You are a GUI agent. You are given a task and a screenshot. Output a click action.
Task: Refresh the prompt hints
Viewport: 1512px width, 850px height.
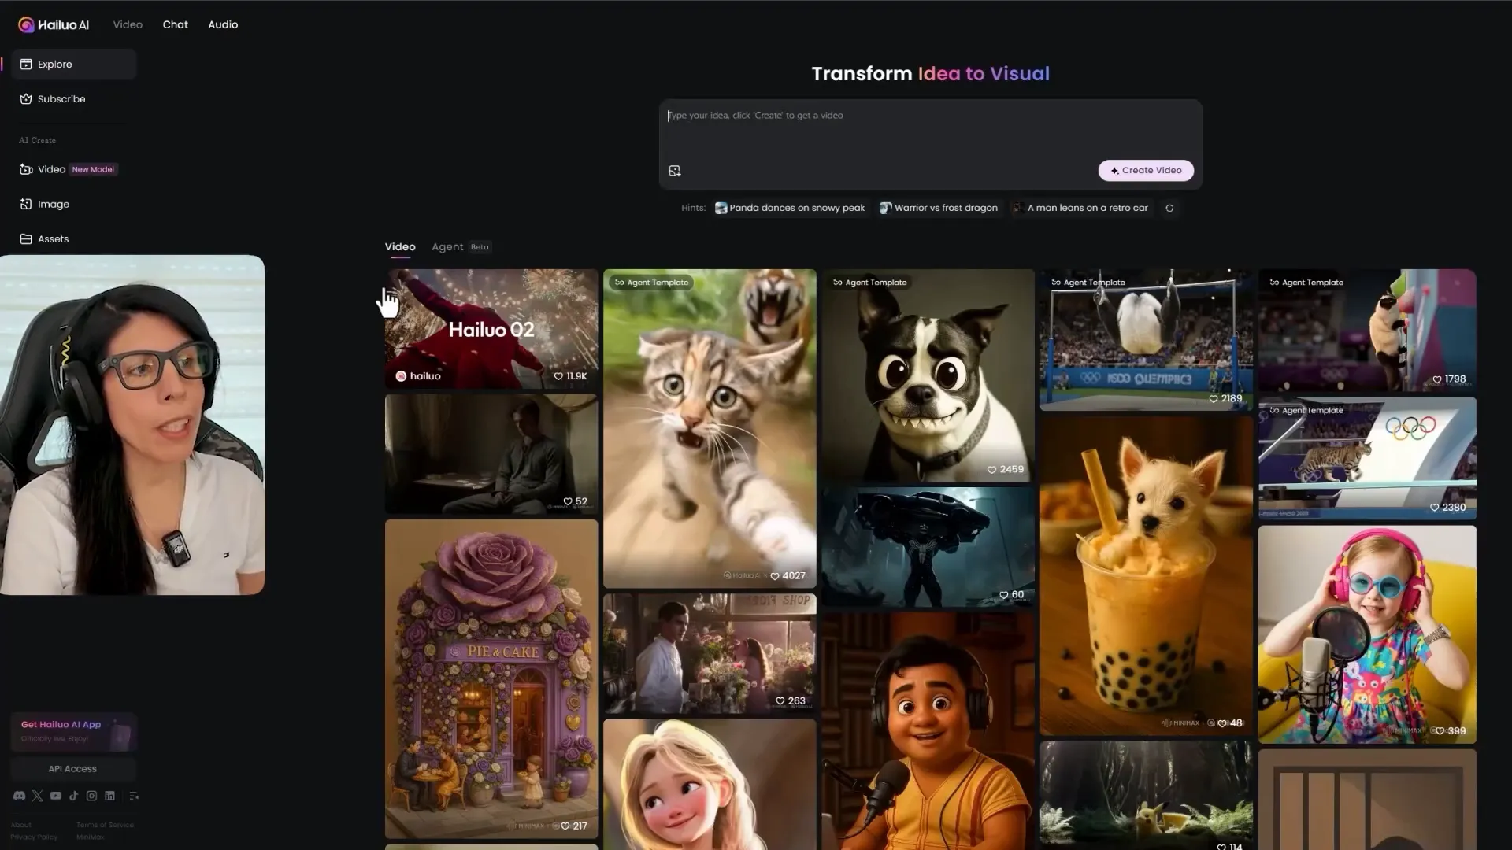tap(1169, 208)
